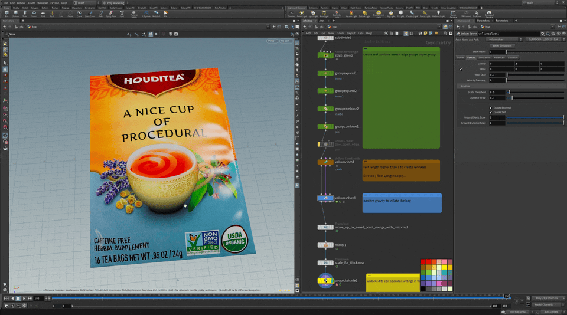This screenshot has height=315, width=567.
Task: Toggle the Enable External checkbox
Action: click(x=491, y=107)
